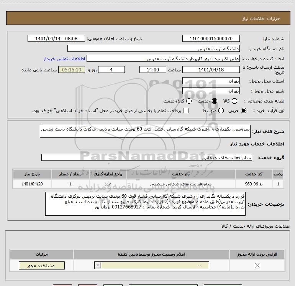Toggle the mandatory permit checkbox
The height and width of the screenshot is (286, 295).
[x=257, y=265]
